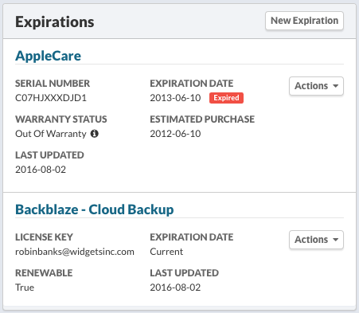Screen dimensions: 359x313
Task: Click the LICENSE KEY label
Action: coord(44,237)
